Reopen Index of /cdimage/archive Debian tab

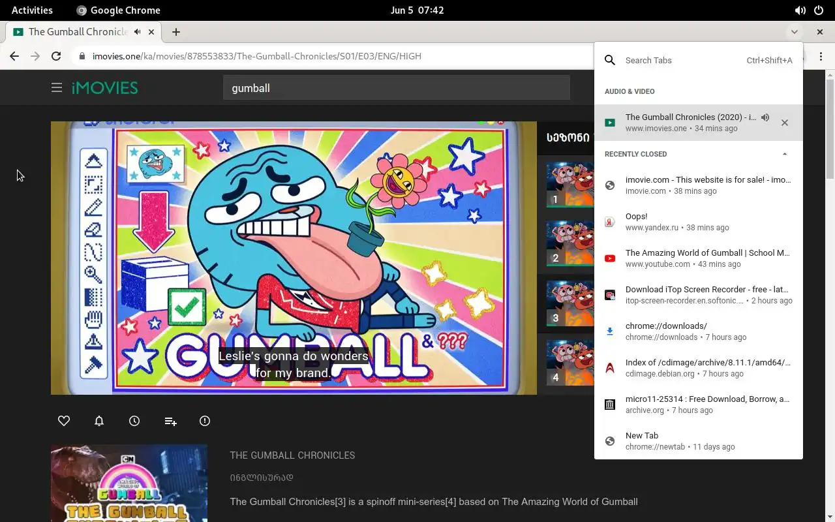coord(698,368)
